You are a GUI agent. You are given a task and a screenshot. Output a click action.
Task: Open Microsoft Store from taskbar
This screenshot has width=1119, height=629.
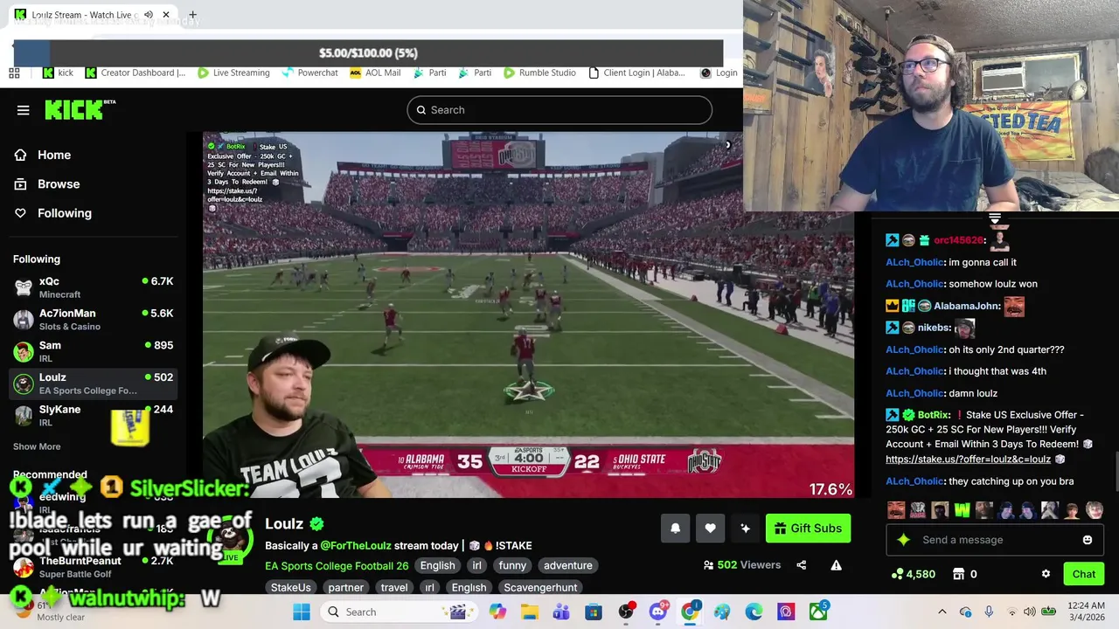point(594,612)
